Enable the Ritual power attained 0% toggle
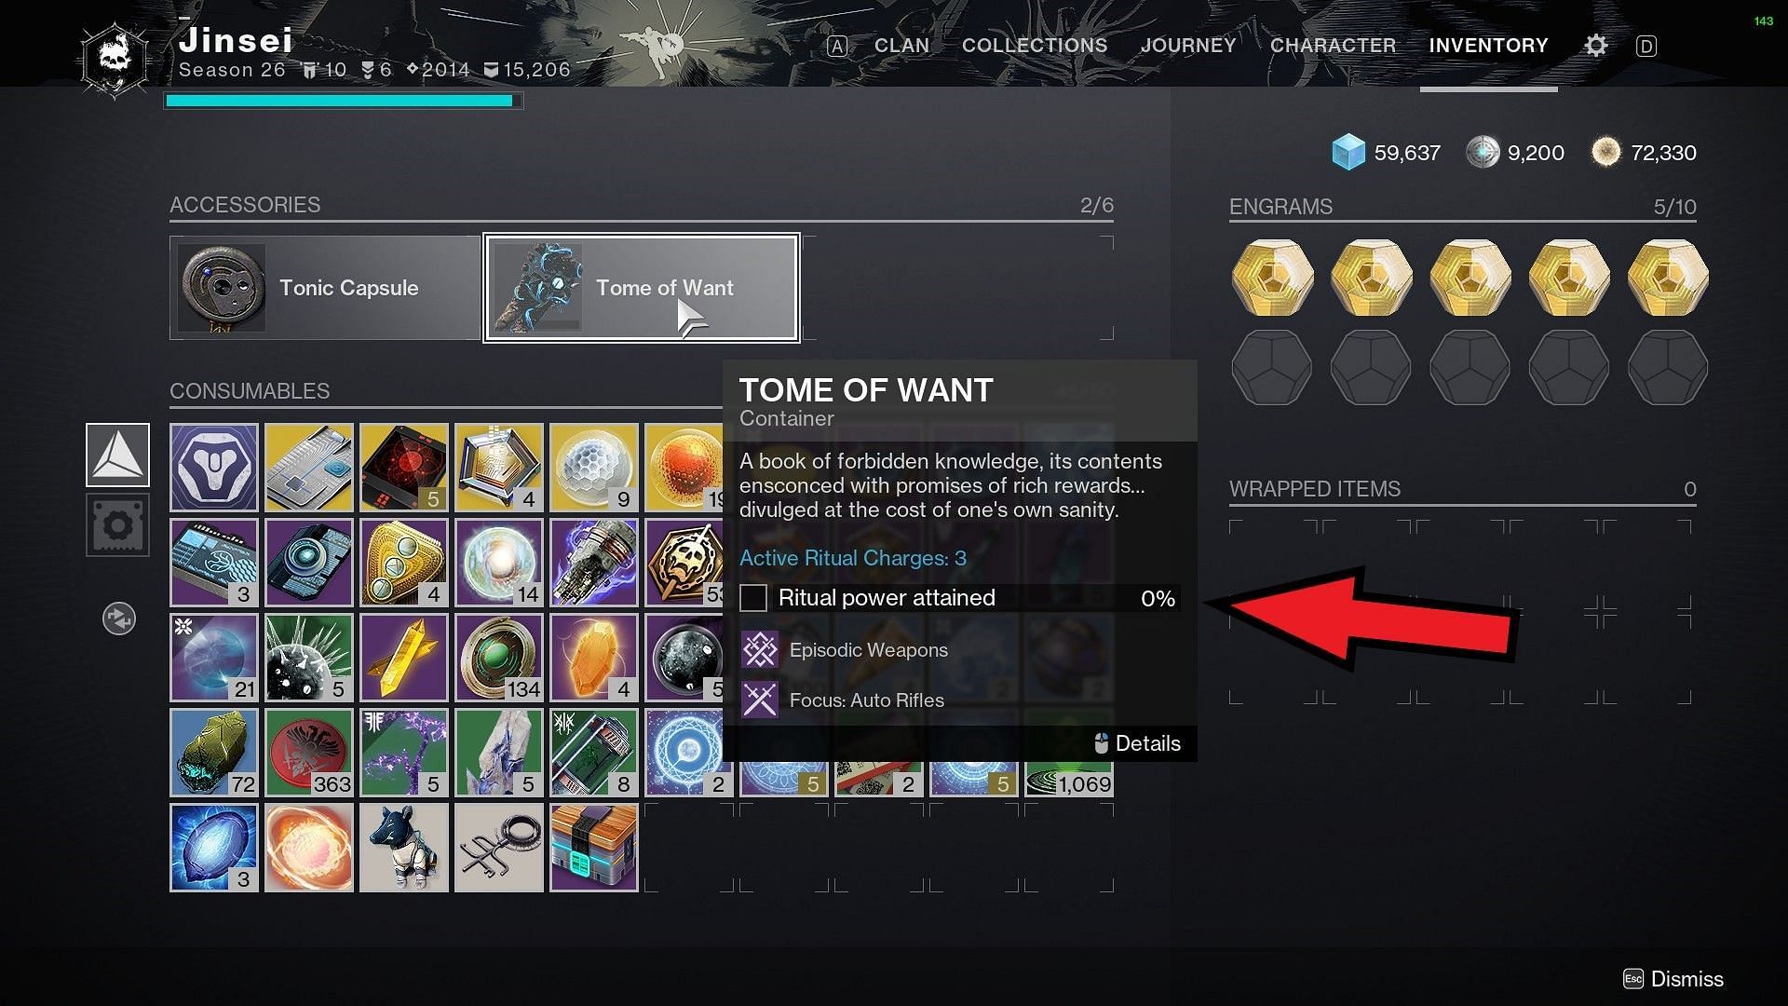Image resolution: width=1788 pixels, height=1006 pixels. click(x=755, y=598)
